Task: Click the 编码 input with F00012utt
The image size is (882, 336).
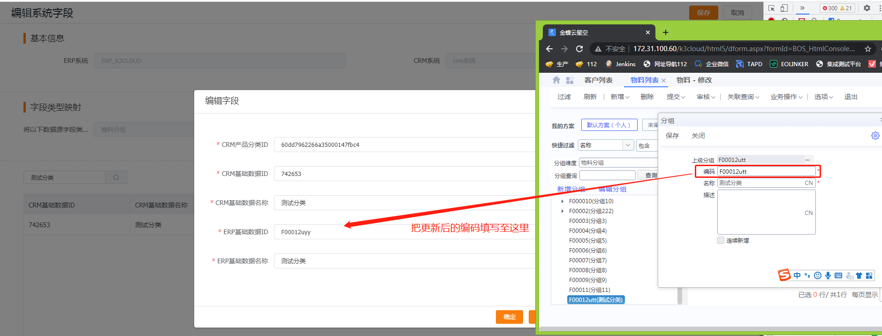Action: coord(767,171)
